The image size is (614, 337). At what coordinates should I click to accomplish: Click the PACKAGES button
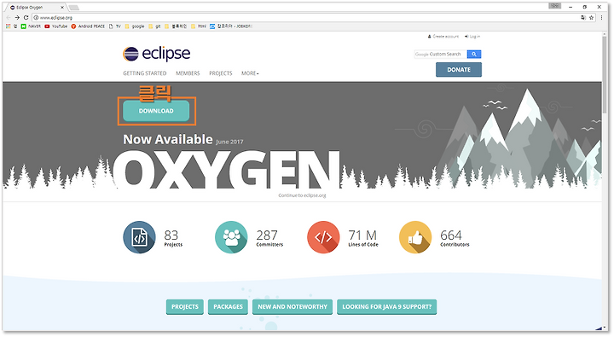[x=228, y=307]
